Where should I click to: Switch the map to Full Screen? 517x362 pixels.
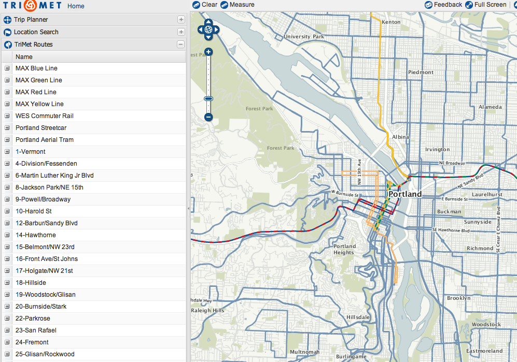(469, 5)
